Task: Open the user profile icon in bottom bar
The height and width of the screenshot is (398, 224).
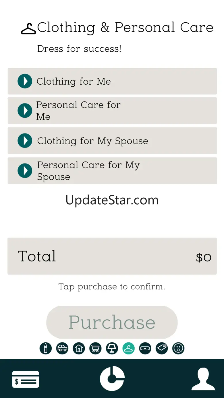Action: (203, 379)
